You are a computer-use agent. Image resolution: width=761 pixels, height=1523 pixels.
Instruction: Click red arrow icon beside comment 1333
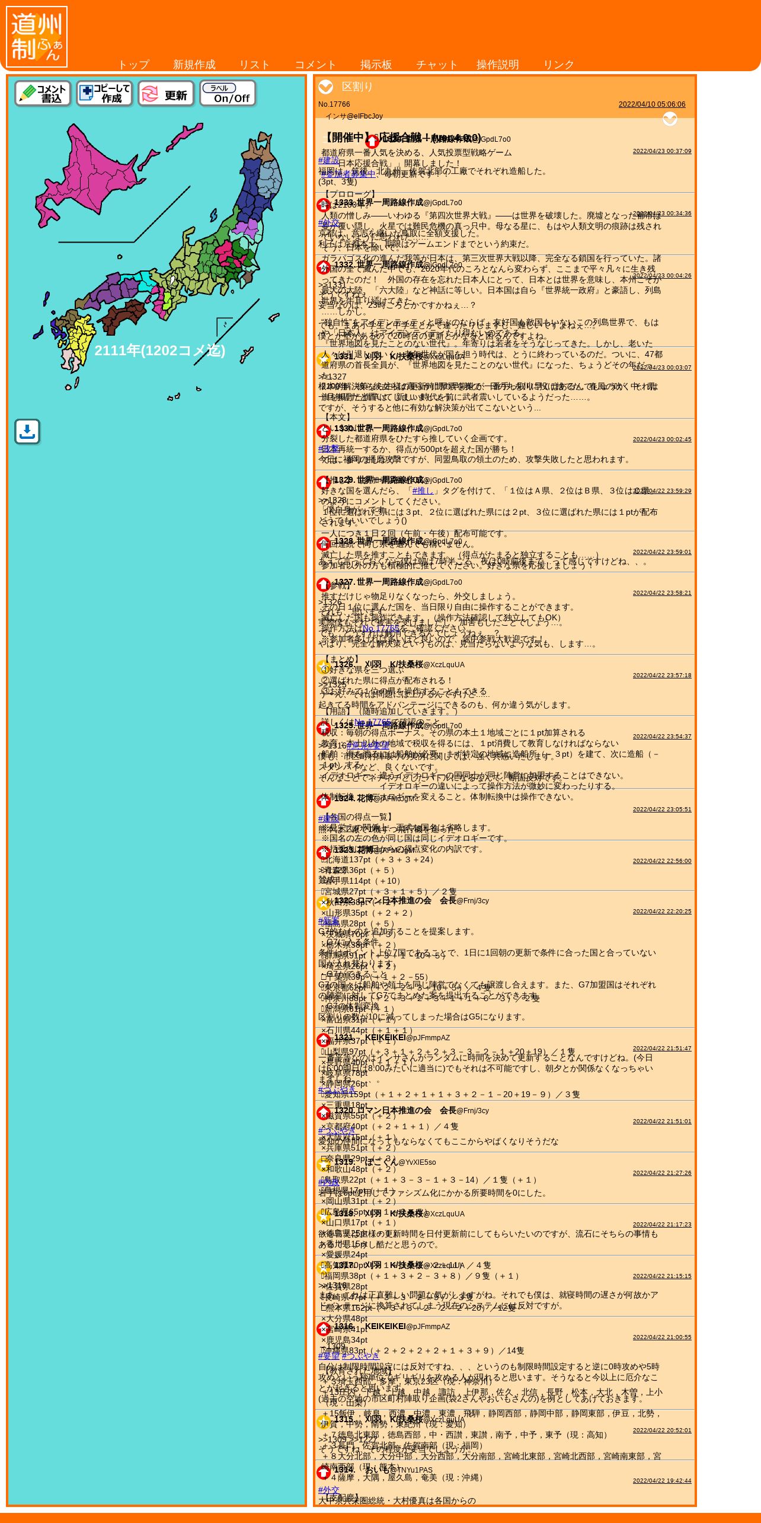323,205
